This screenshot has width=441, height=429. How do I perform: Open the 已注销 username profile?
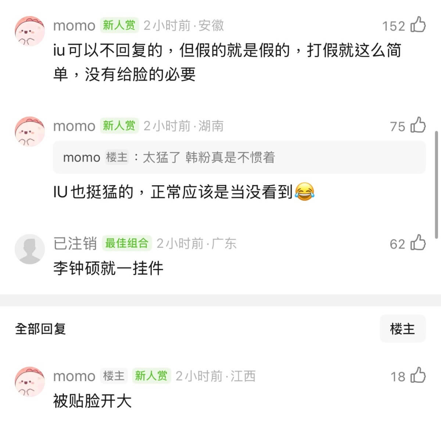point(75,243)
